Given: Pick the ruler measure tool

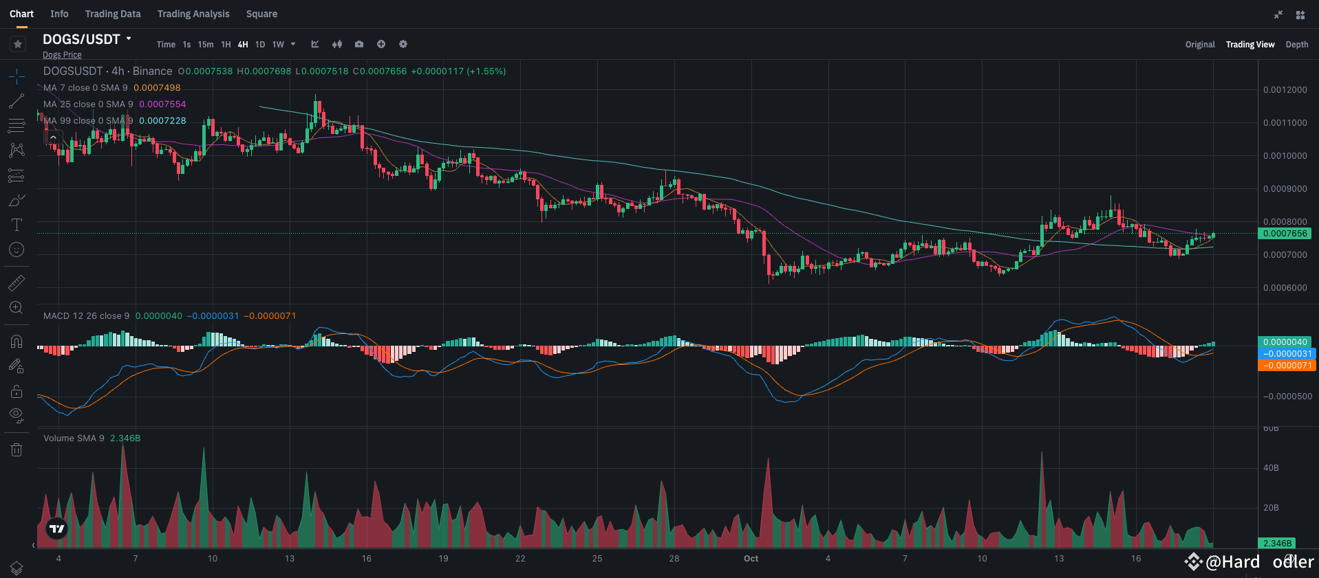Looking at the screenshot, I should 17,282.
